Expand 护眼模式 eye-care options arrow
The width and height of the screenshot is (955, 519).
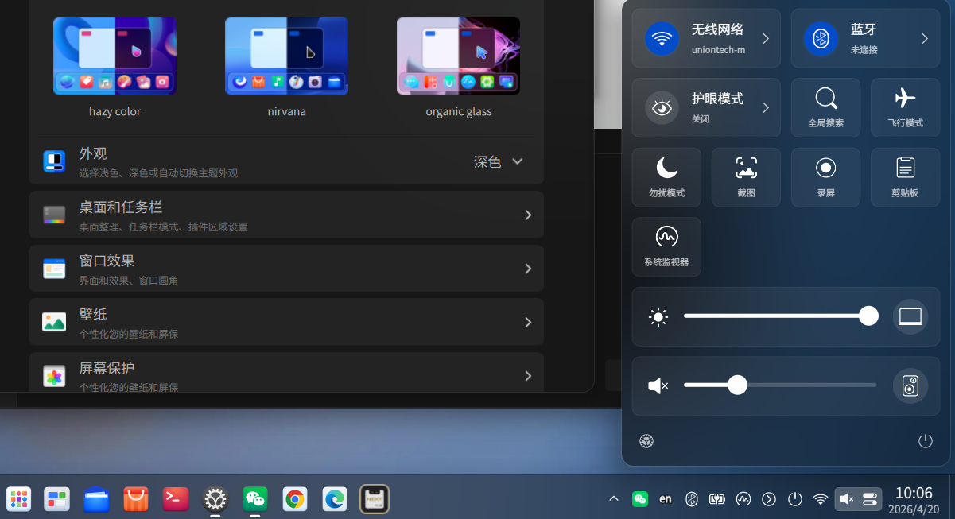coord(766,107)
